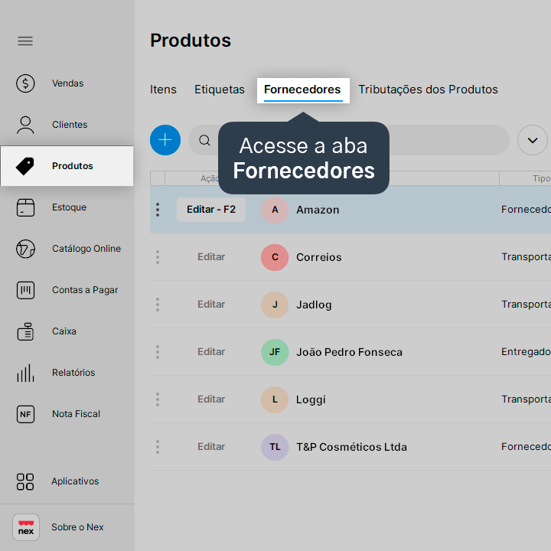The height and width of the screenshot is (551, 551).
Task: Click the Loggi avatar circle
Action: (275, 399)
